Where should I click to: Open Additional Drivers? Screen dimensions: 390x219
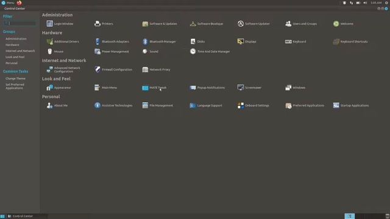click(63, 41)
